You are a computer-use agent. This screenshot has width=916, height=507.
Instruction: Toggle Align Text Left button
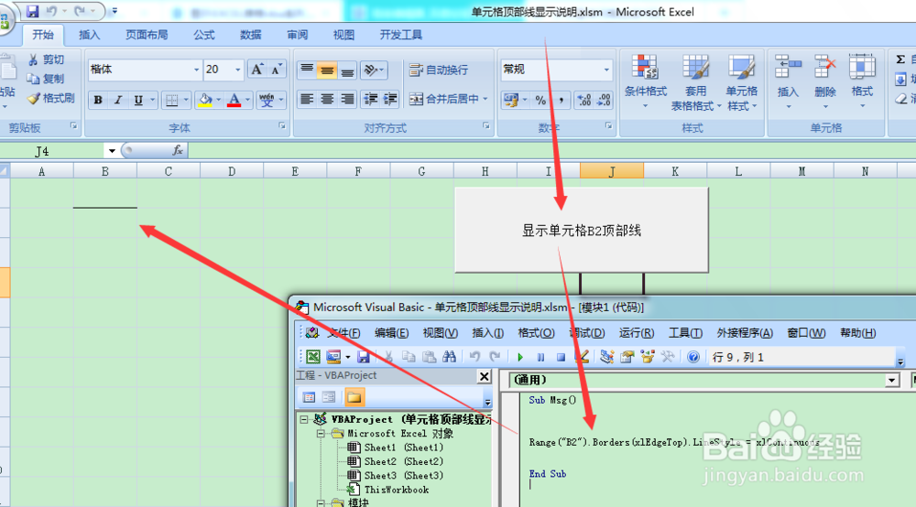[307, 99]
